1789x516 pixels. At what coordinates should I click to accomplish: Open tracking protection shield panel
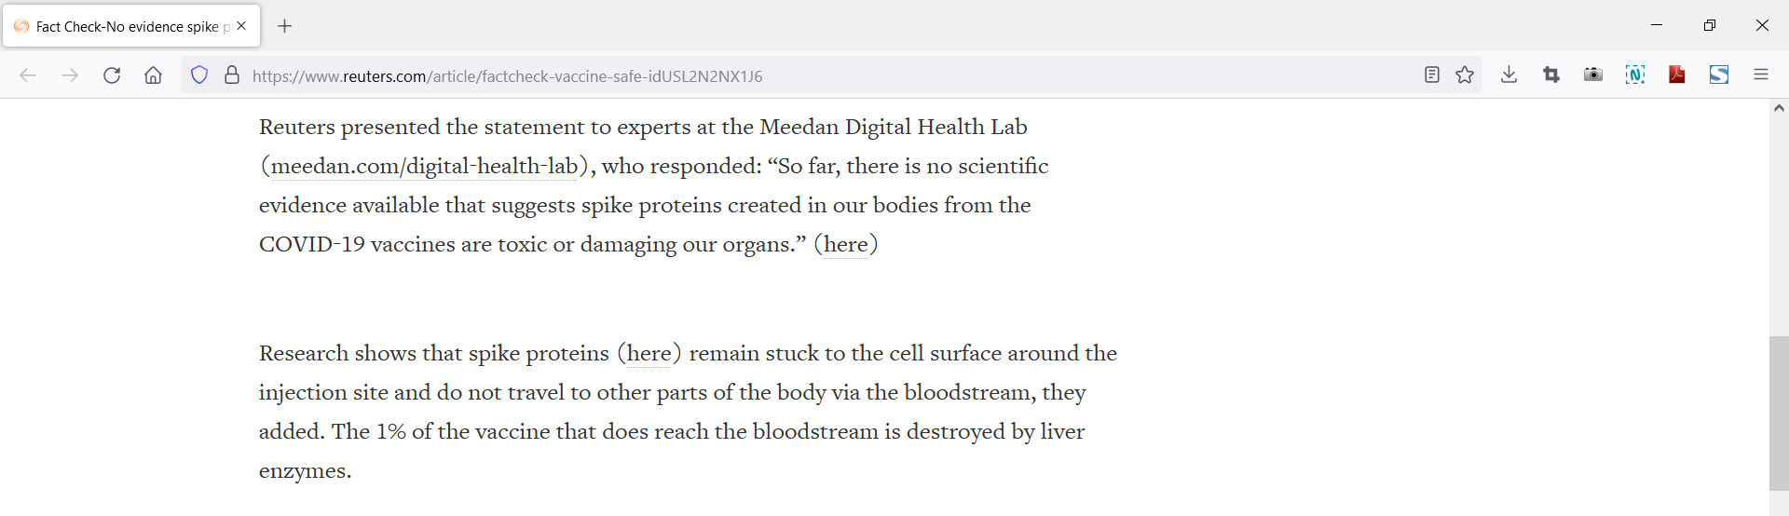(199, 75)
